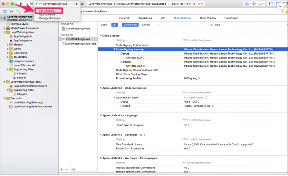The width and height of the screenshot is (288, 176).
Task: Open LaunchScreen.xib file
Action: pos(24,65)
